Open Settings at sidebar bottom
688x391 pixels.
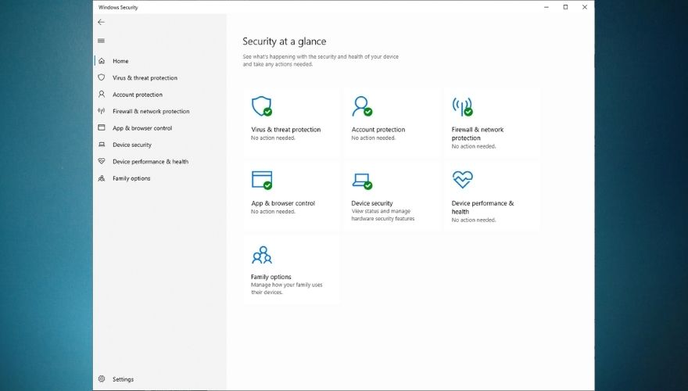tap(123, 379)
